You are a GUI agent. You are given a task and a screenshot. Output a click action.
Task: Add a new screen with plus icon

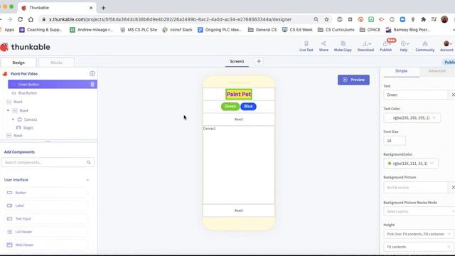[x=259, y=61]
